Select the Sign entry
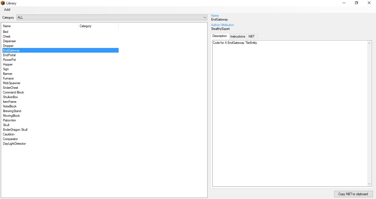Image resolution: width=376 pixels, height=199 pixels. (6, 69)
